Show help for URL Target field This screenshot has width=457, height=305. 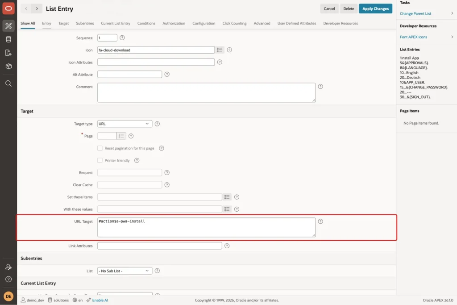coord(320,221)
